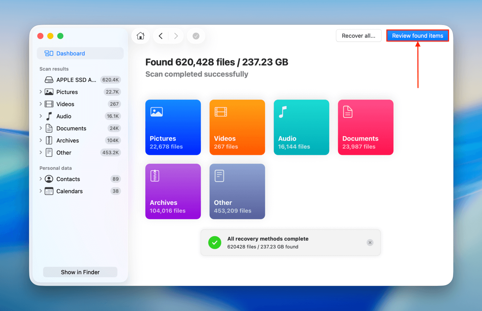This screenshot has height=311, width=482.
Task: Select APPLE SSD scan result
Action: pos(76,80)
